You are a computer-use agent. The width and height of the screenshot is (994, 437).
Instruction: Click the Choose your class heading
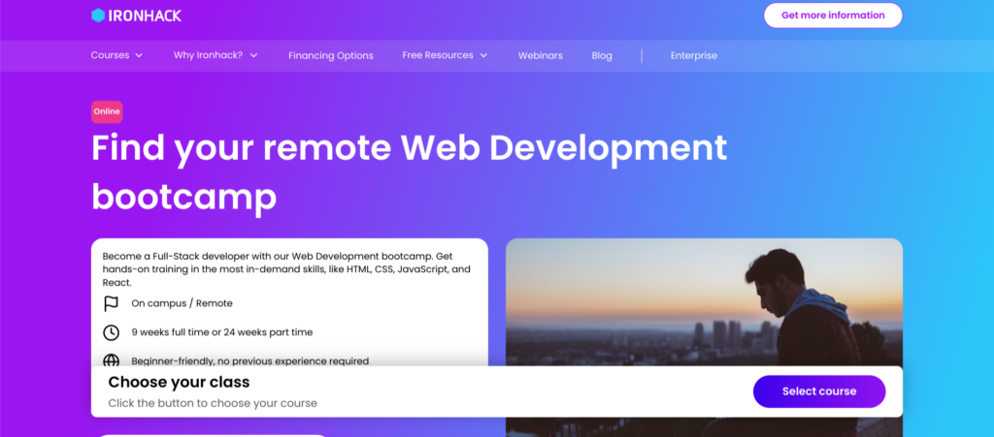179,382
